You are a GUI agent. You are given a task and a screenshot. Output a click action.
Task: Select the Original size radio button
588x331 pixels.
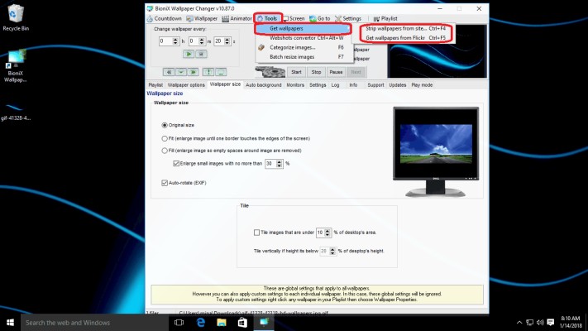pyautogui.click(x=164, y=124)
